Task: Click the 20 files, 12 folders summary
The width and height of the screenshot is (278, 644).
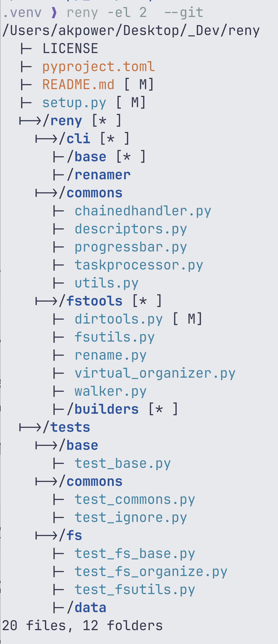Action: (x=82, y=626)
